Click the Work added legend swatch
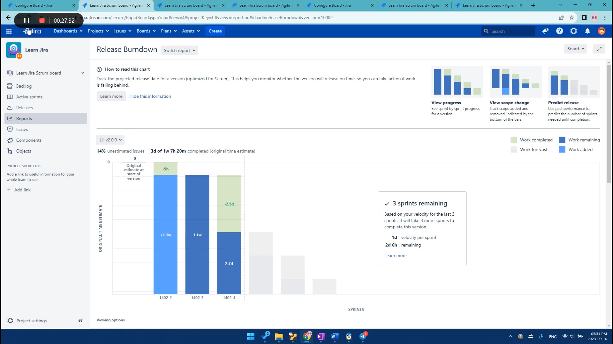The height and width of the screenshot is (344, 613). 562,149
